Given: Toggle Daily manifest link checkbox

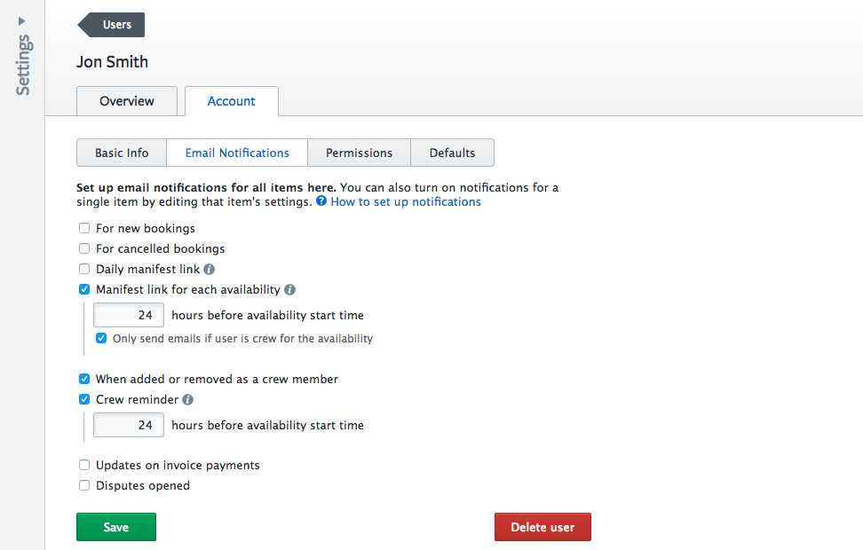Looking at the screenshot, I should pyautogui.click(x=84, y=269).
